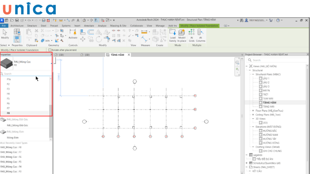Close the TẦNG HẦM view tab
Viewport: 310px width, 174px height.
click(129, 55)
